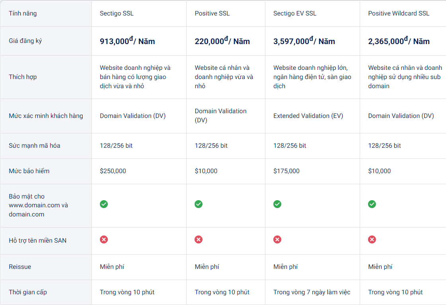Screen dimensions: 446x305
Task: Click 'Trong vòng 10 phút' under Positive Wildcard SSL
Action: [395, 292]
